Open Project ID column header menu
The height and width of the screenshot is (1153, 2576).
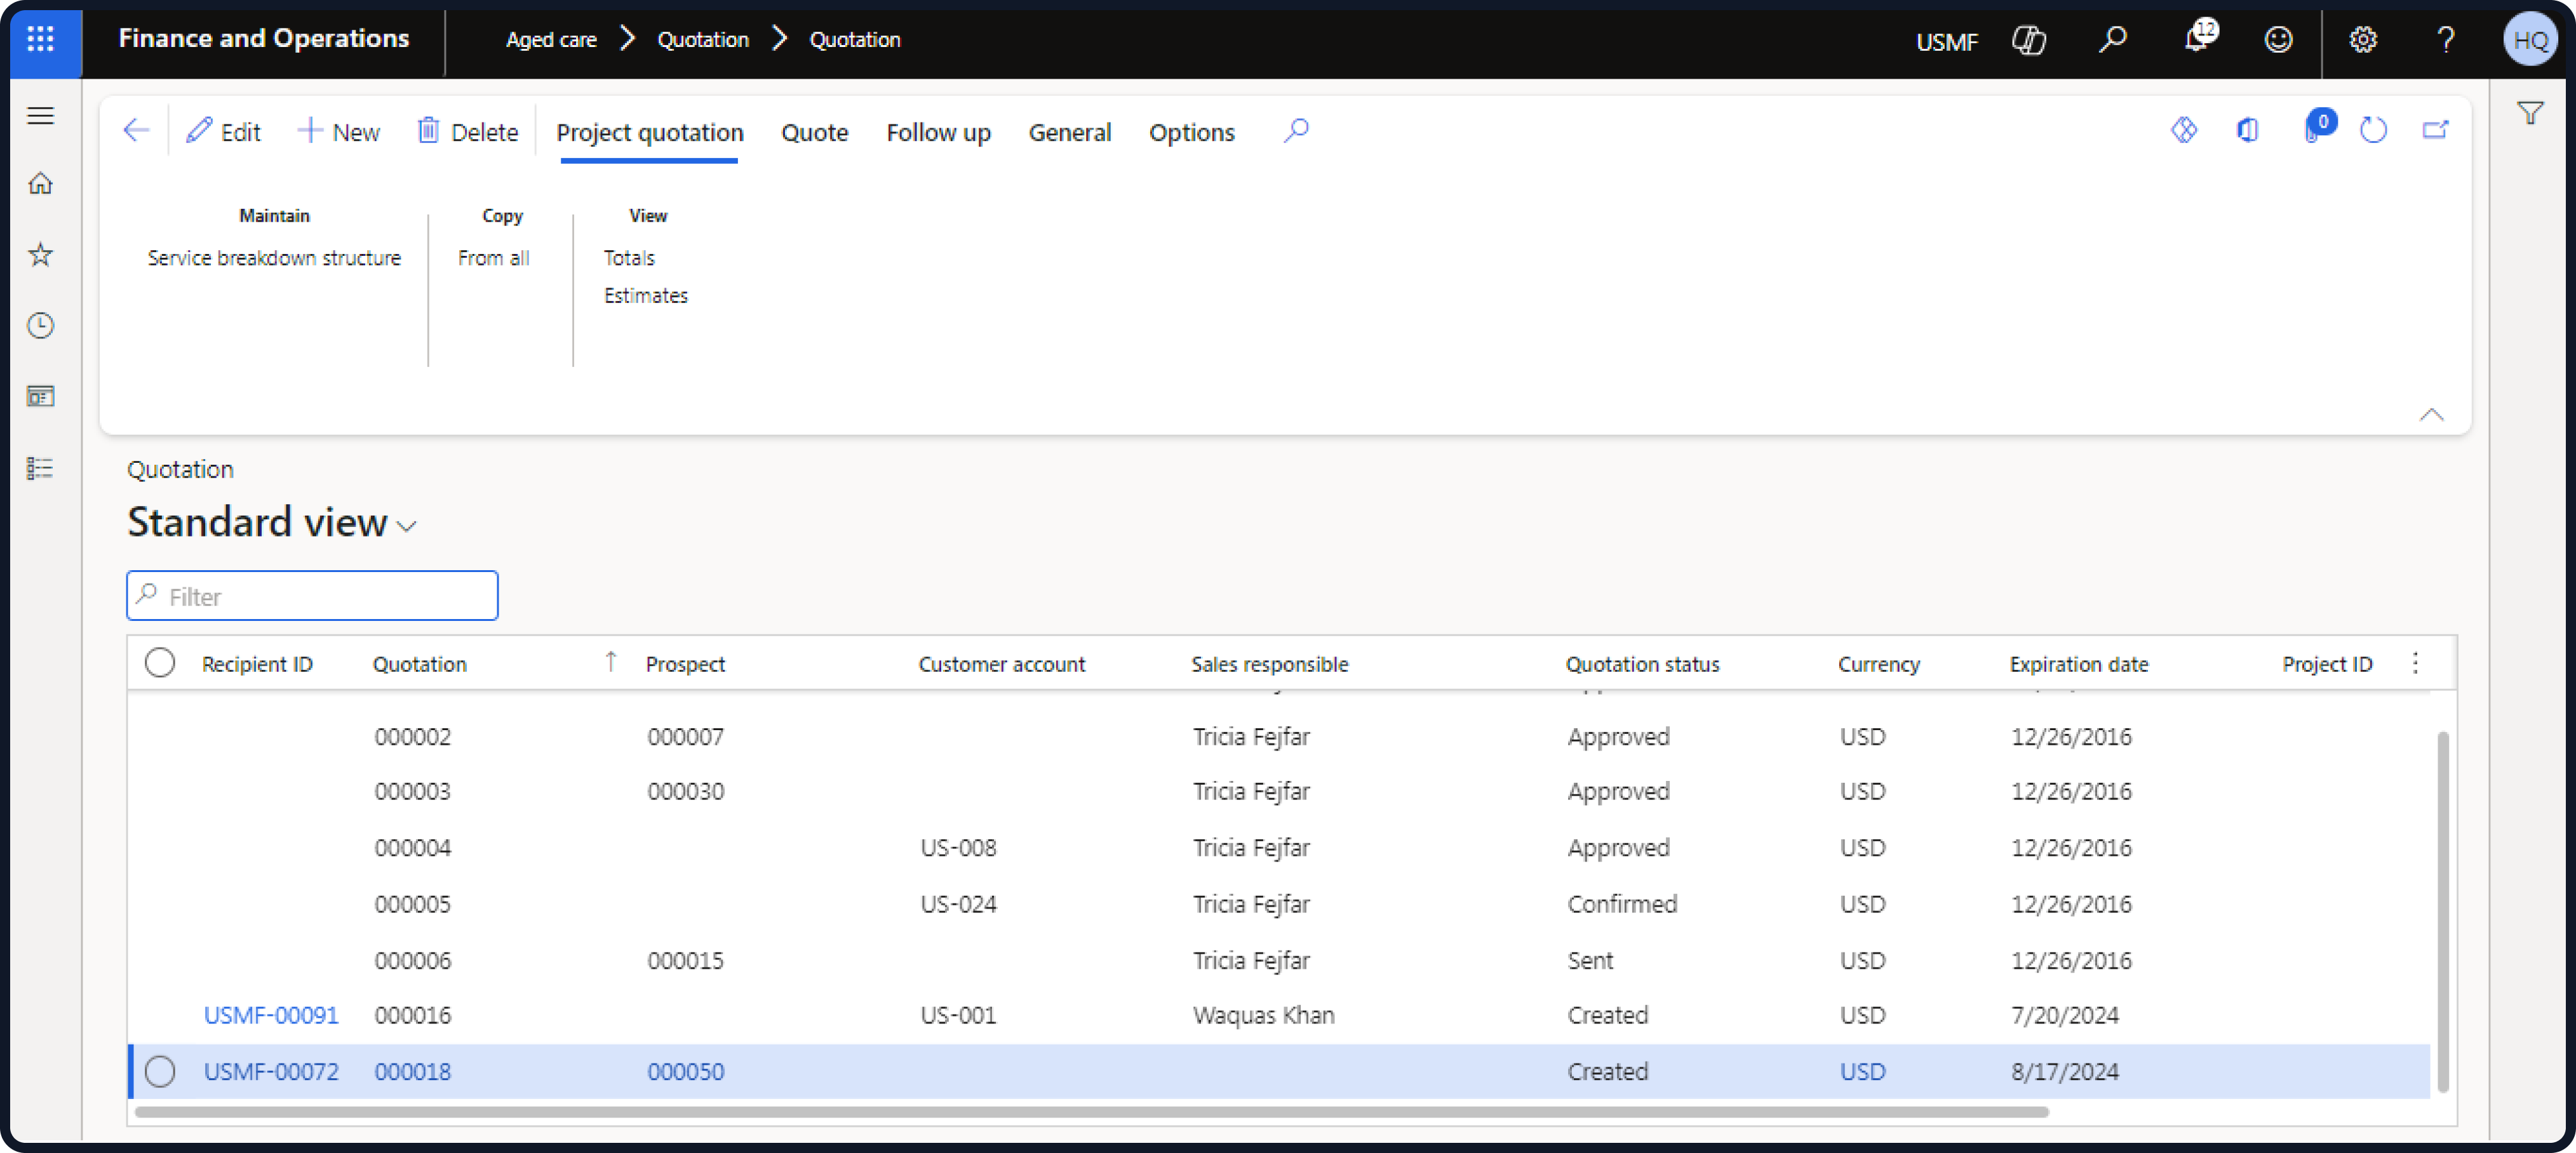pyautogui.click(x=2327, y=664)
